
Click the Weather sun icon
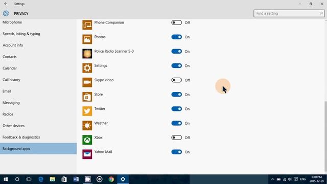tap(87, 126)
